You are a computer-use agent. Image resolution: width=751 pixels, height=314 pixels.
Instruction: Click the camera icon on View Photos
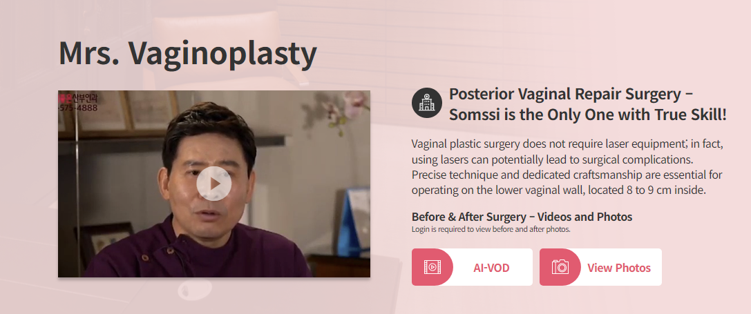click(x=560, y=266)
